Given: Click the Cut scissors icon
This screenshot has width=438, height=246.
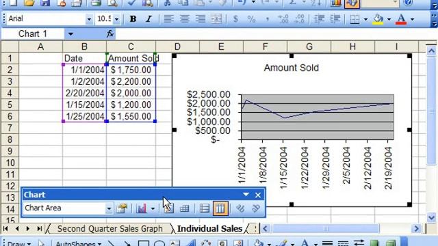Looking at the screenshot, I should [x=167, y=3].
